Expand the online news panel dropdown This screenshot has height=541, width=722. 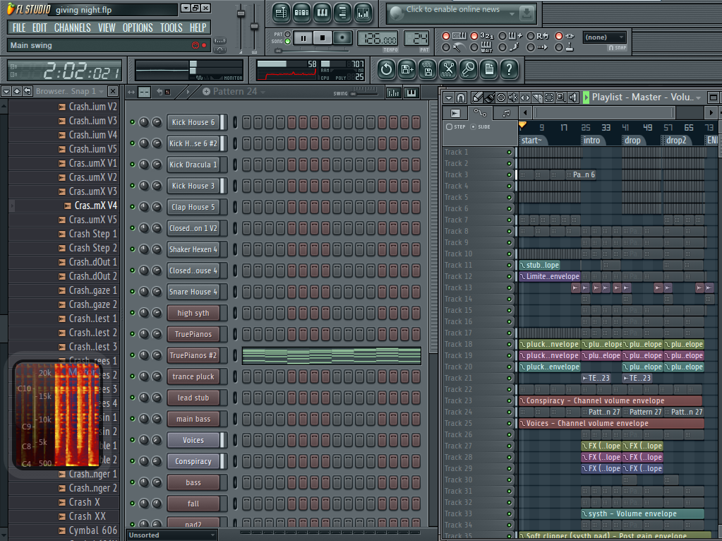coord(512,14)
